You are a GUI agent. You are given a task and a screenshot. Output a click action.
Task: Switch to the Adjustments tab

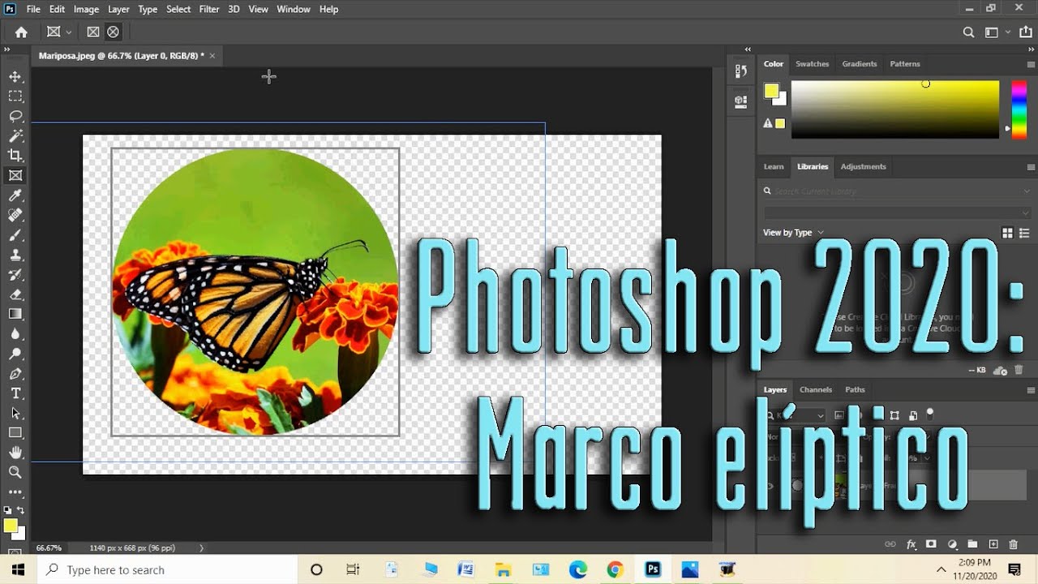863,166
